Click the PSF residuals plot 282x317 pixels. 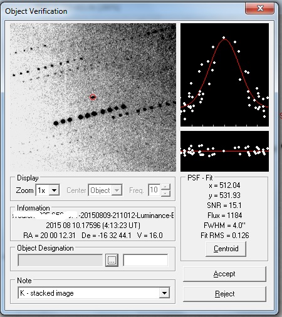[224, 151]
